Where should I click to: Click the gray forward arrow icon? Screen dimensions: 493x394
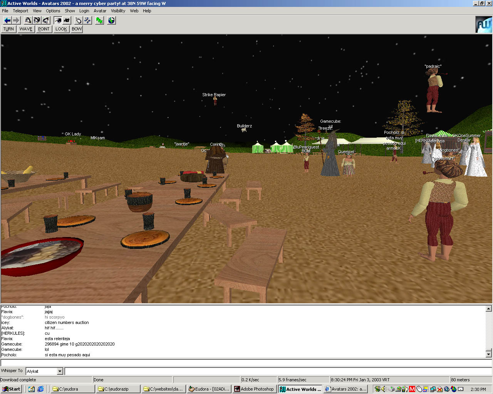point(16,20)
